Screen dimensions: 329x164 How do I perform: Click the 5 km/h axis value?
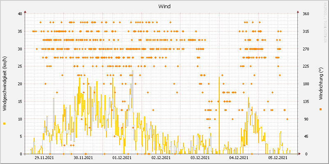click(21, 137)
